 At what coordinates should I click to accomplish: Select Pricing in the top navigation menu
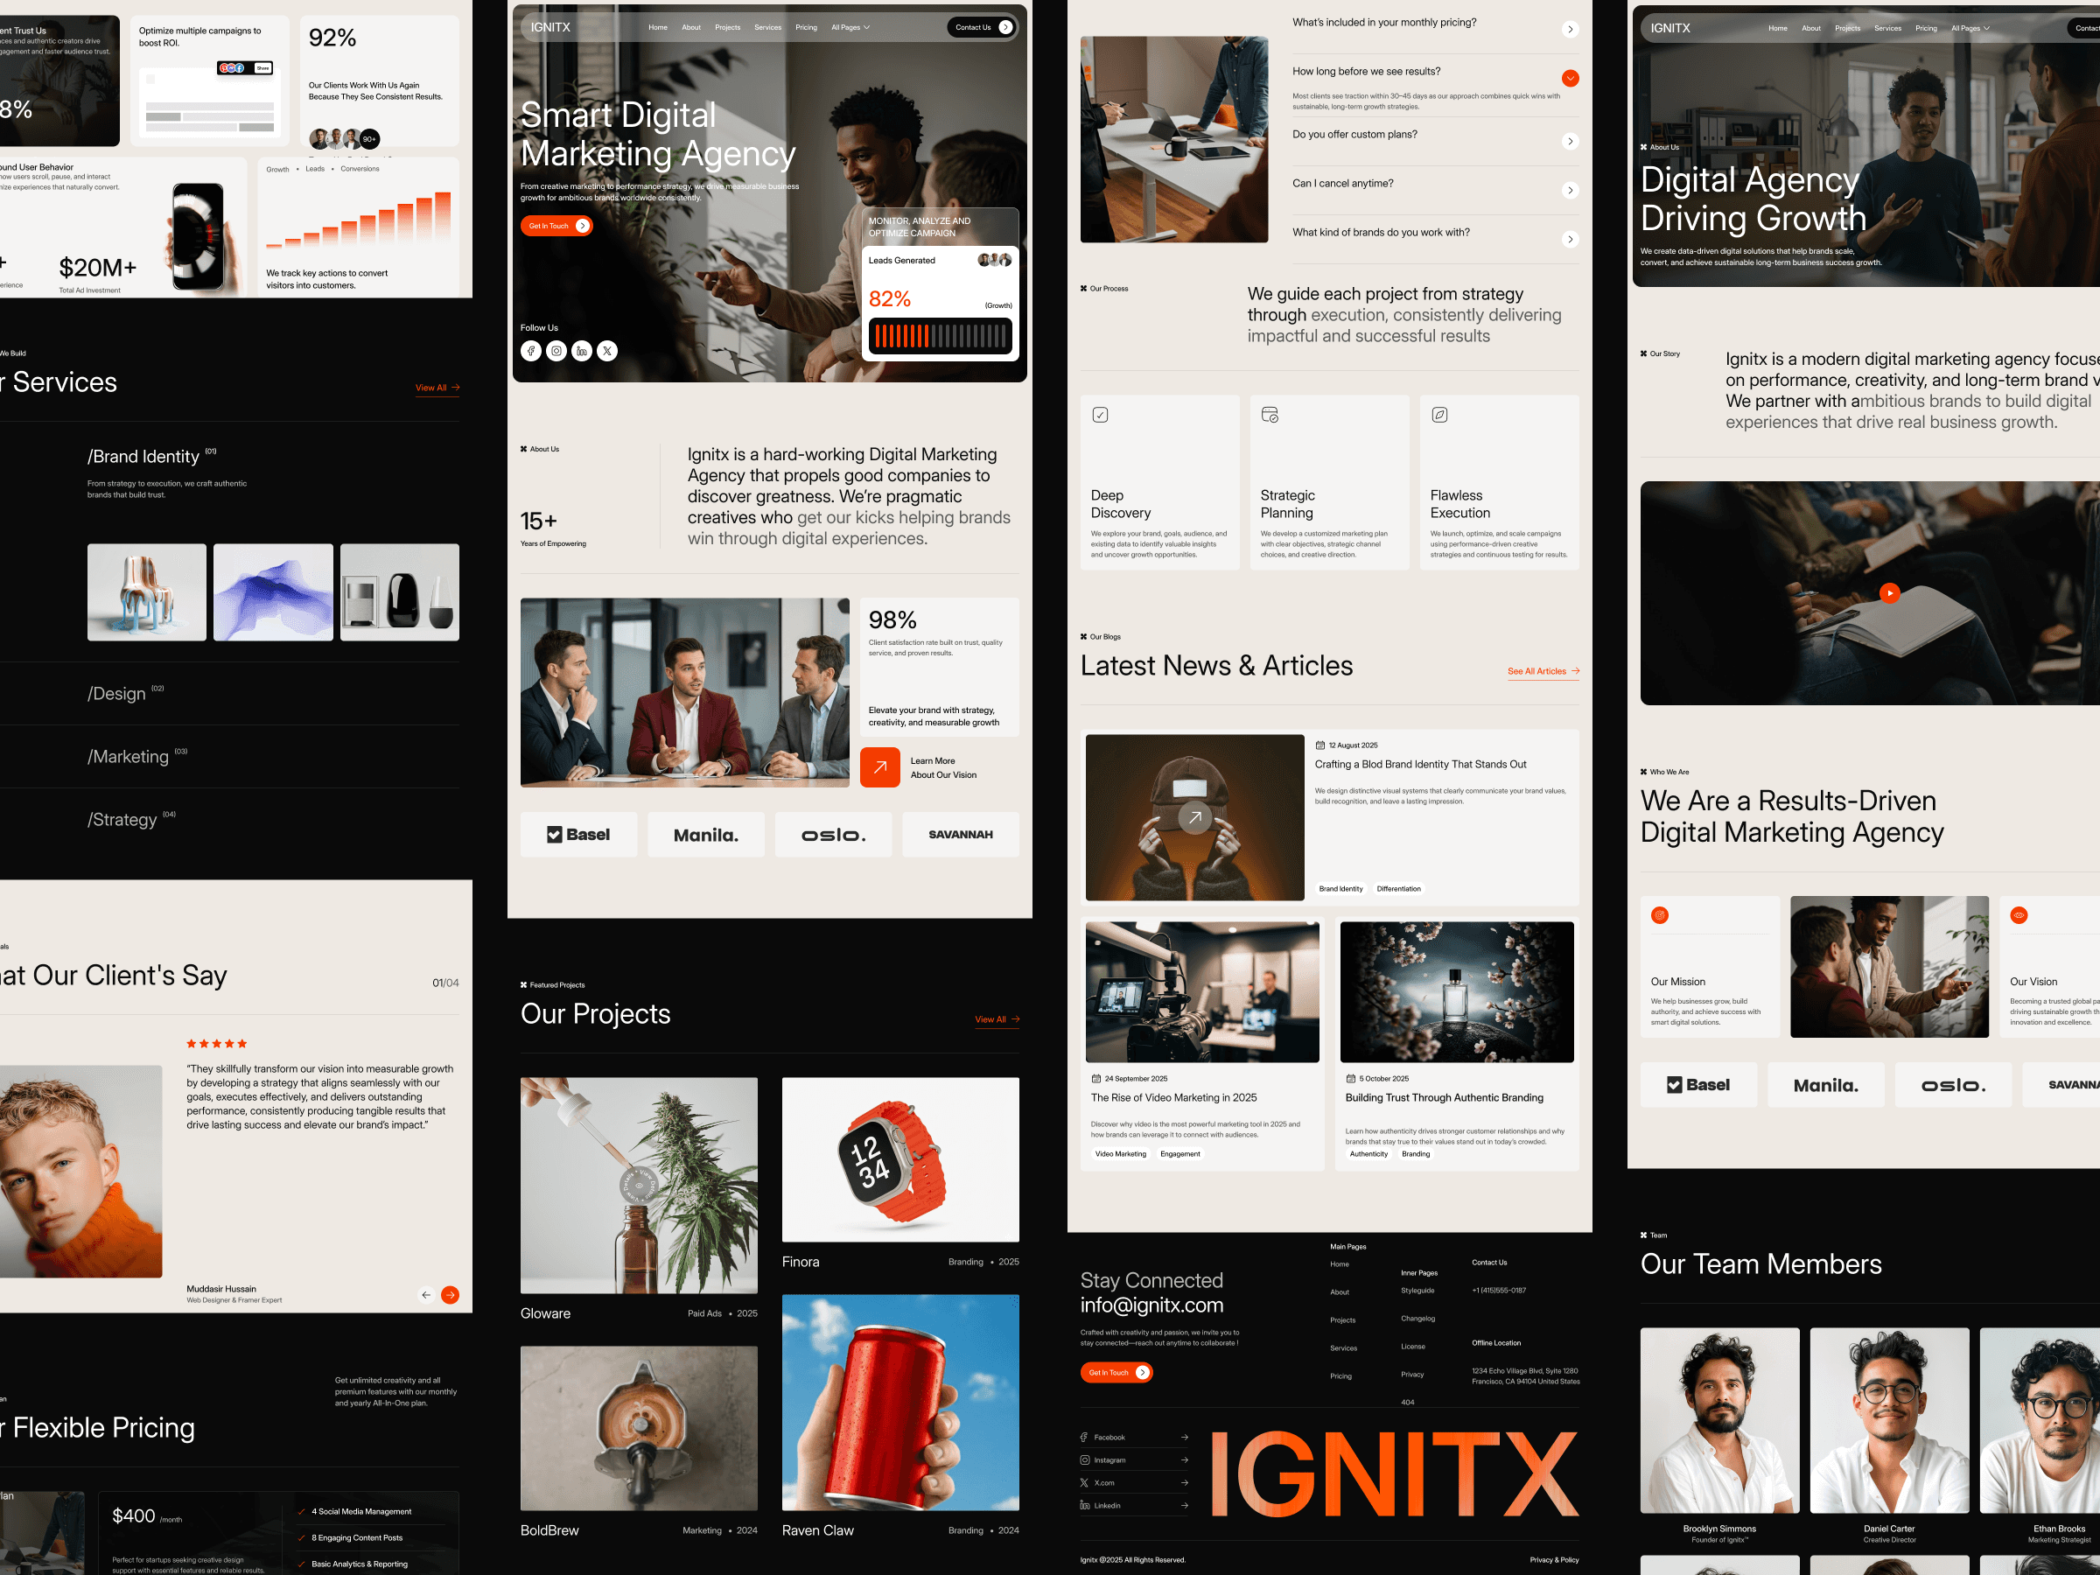[806, 26]
